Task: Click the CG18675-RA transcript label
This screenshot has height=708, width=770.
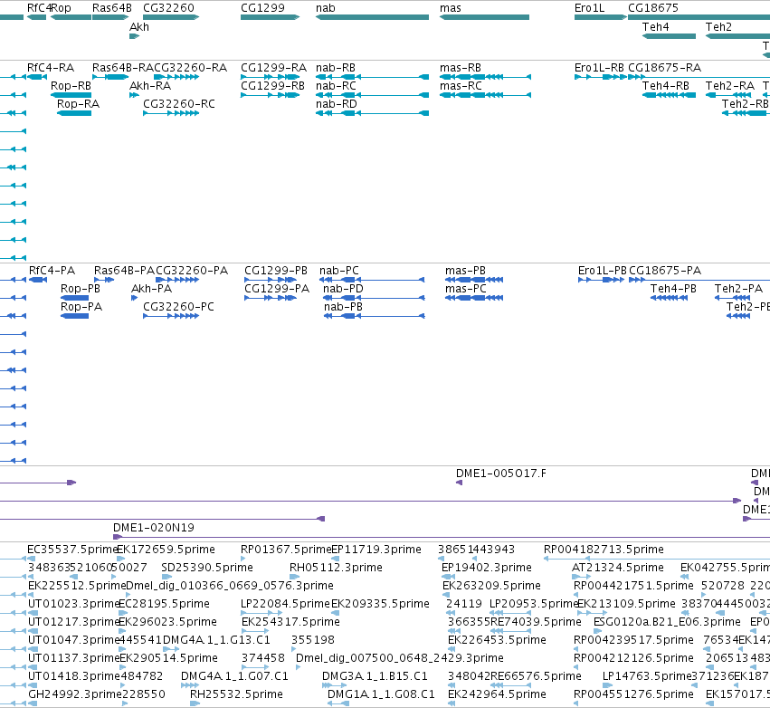Action: (665, 68)
